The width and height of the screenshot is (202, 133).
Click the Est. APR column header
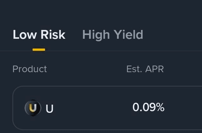pyautogui.click(x=145, y=69)
